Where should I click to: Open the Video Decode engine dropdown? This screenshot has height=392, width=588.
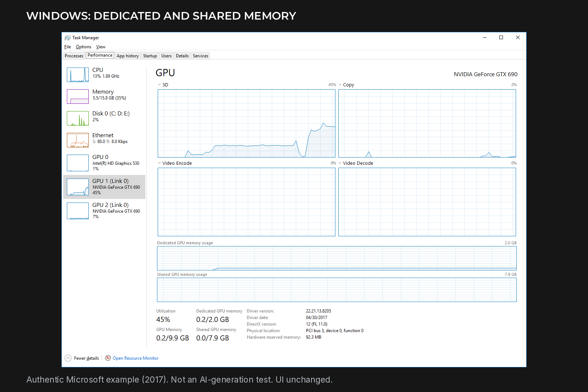pos(340,163)
